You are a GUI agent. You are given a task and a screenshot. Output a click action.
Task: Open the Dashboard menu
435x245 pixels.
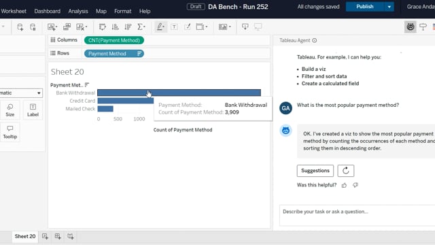tap(47, 11)
